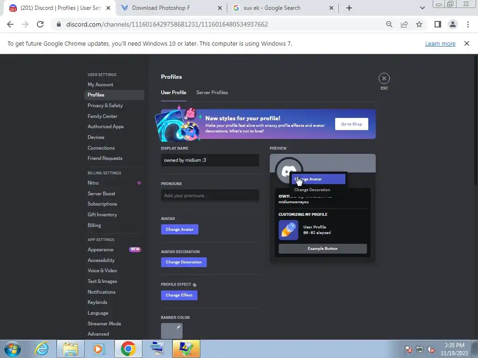Viewport: 478px width, 358px height.
Task: Open Windows Start button
Action: click(12, 349)
